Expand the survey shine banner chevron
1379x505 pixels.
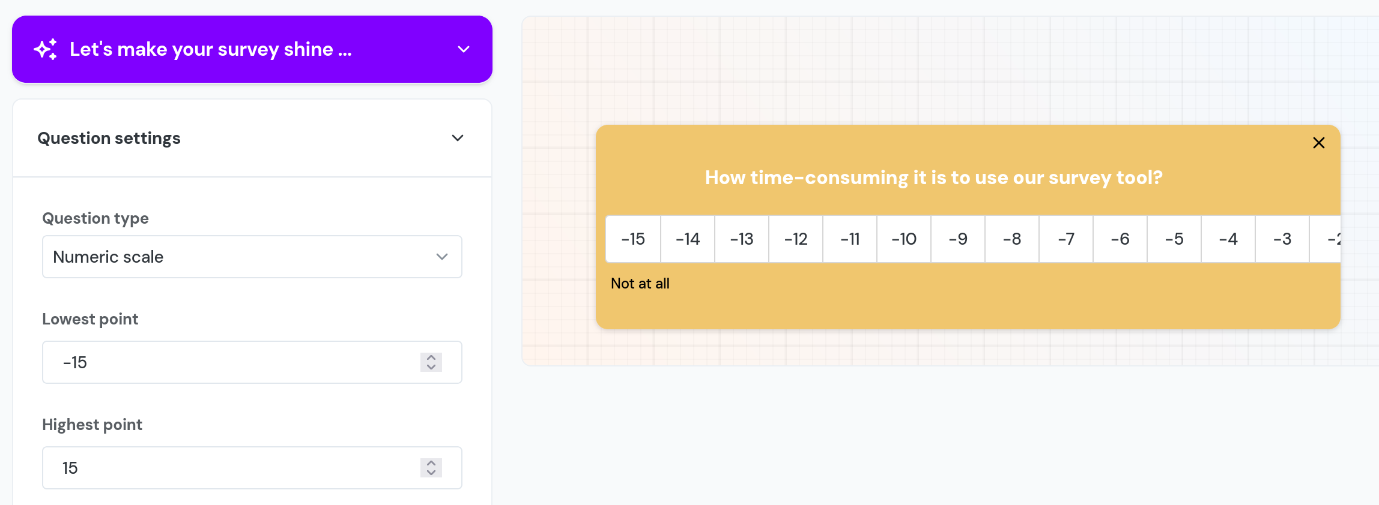[463, 49]
